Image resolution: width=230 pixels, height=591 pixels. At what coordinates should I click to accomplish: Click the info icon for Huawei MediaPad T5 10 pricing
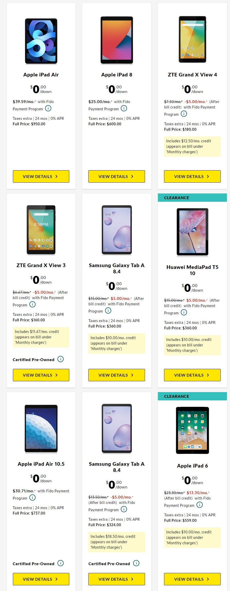coord(184,313)
